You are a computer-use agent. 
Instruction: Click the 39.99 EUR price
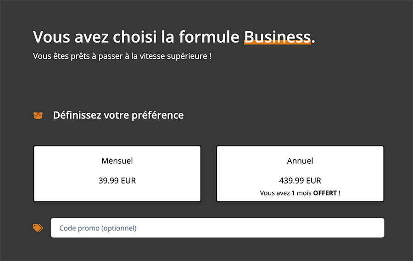click(x=117, y=181)
